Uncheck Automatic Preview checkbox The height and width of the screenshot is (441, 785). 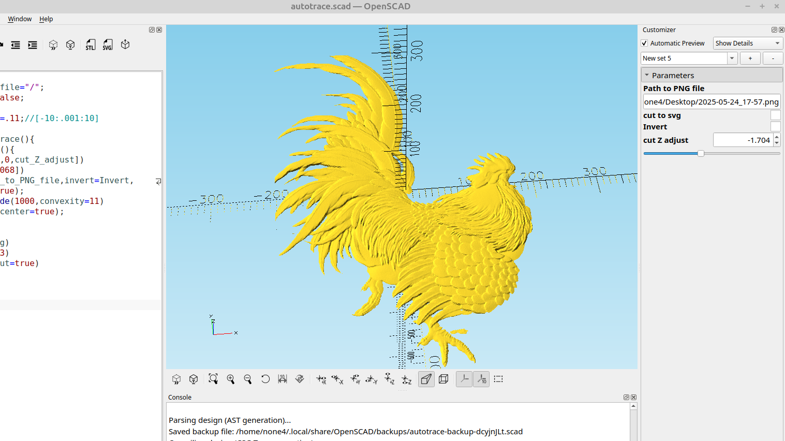[645, 43]
